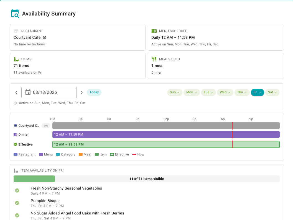This screenshot has height=220, width=293.
Task: Advance to next day with right chevron
Action: tap(81, 92)
